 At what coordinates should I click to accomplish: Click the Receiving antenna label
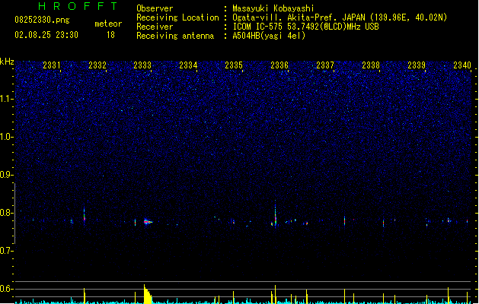(175, 36)
